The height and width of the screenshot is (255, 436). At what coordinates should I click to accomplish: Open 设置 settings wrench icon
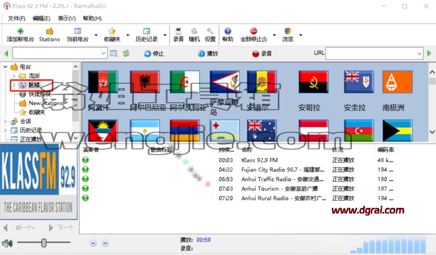[210, 31]
